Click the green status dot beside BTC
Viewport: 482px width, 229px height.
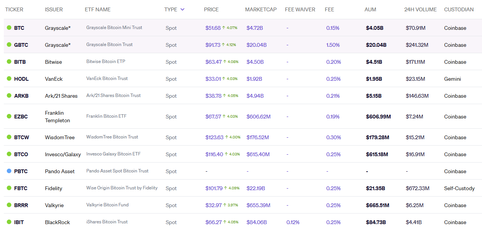pos(9,28)
